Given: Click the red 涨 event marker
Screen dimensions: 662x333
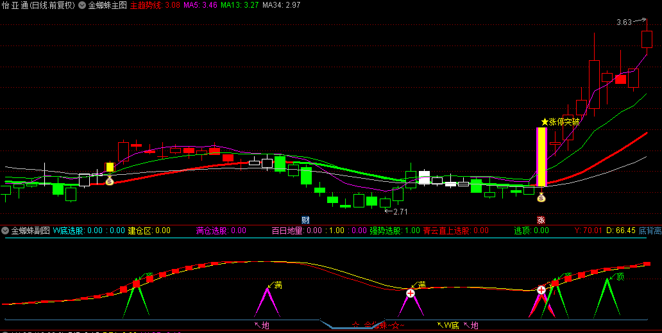Looking at the screenshot, I should click(541, 220).
